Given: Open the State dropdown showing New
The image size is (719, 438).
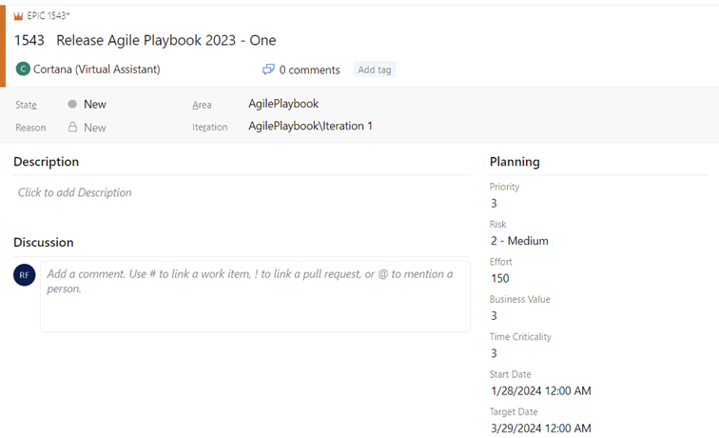Looking at the screenshot, I should (x=95, y=104).
